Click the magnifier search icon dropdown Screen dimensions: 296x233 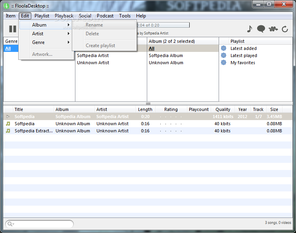click(11, 224)
